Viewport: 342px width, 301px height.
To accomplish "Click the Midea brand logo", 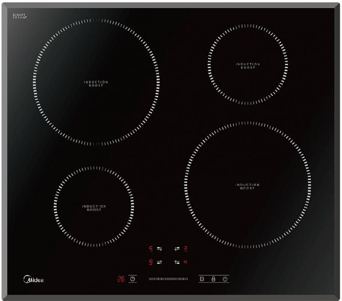I will pyautogui.click(x=33, y=279).
